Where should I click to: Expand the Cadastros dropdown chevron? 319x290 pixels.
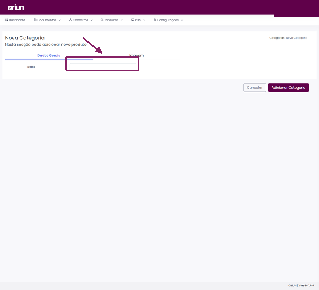(x=91, y=20)
